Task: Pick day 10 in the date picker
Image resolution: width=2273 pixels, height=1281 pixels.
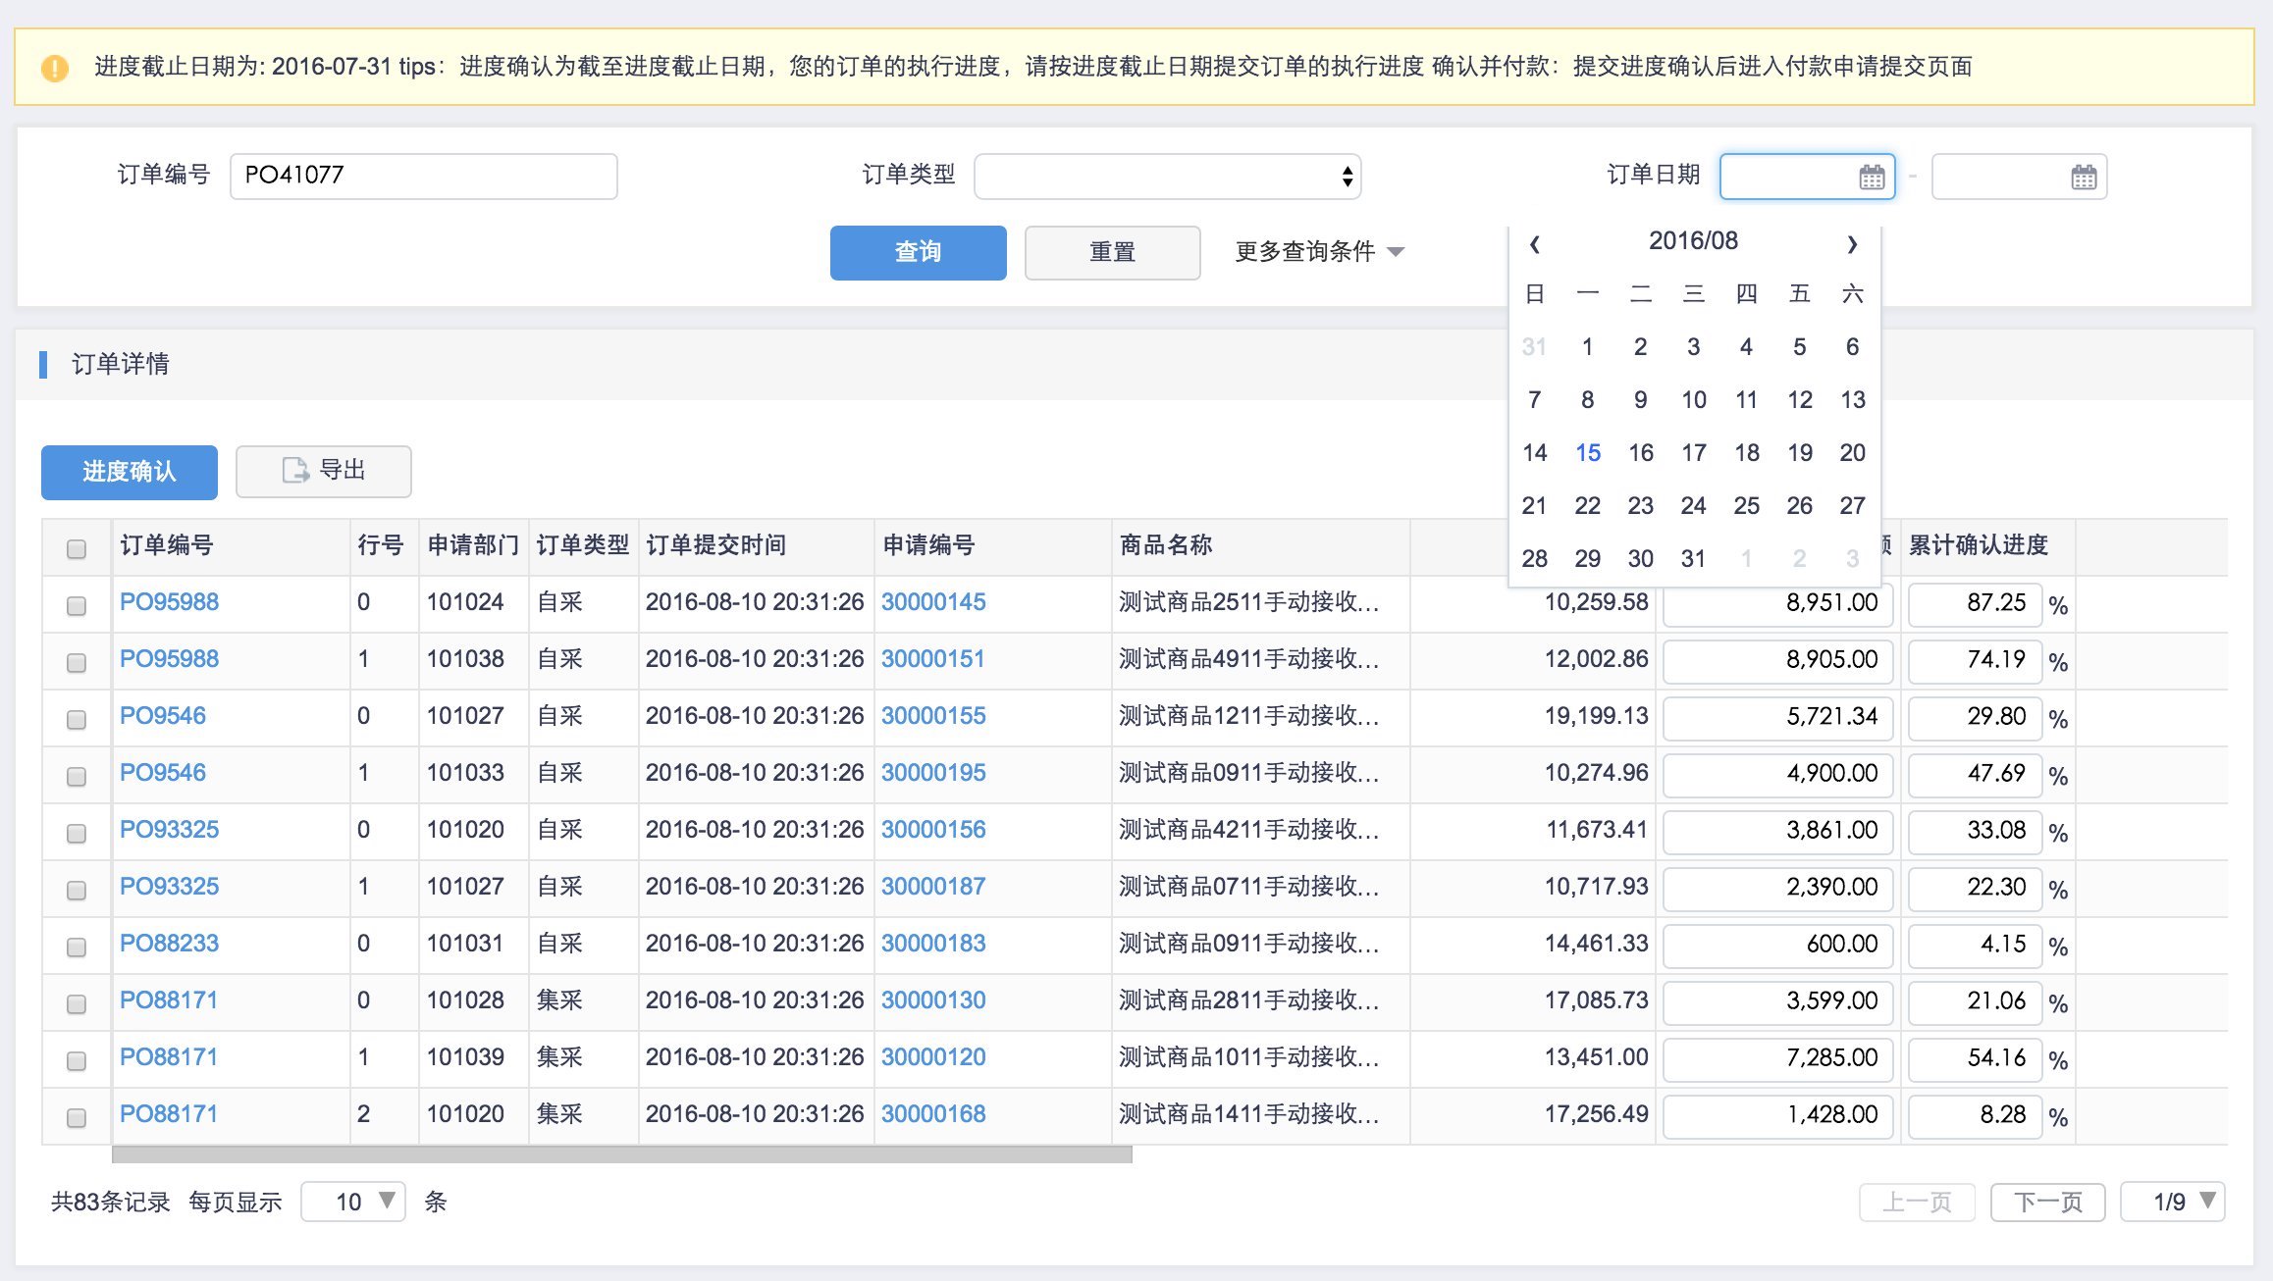Action: (1693, 399)
